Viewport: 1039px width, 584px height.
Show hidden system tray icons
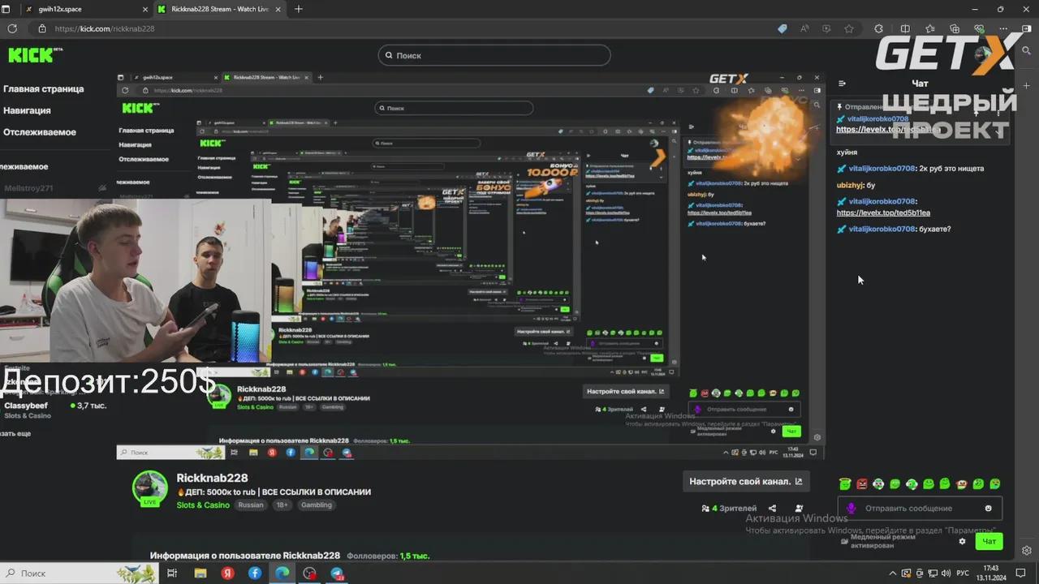pos(893,573)
